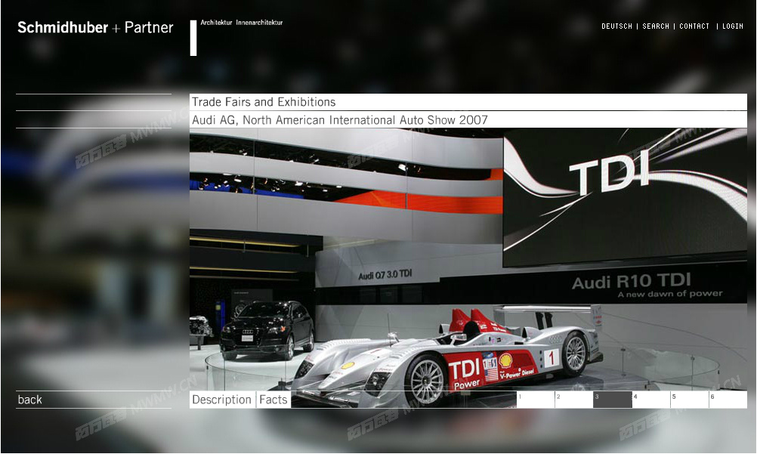This screenshot has width=757, height=454.
Task: Open the Description tab
Action: (x=221, y=400)
